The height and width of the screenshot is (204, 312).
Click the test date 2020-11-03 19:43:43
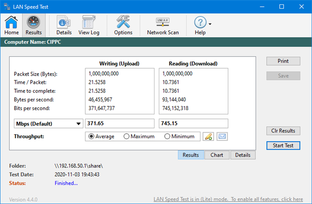pos(77,175)
